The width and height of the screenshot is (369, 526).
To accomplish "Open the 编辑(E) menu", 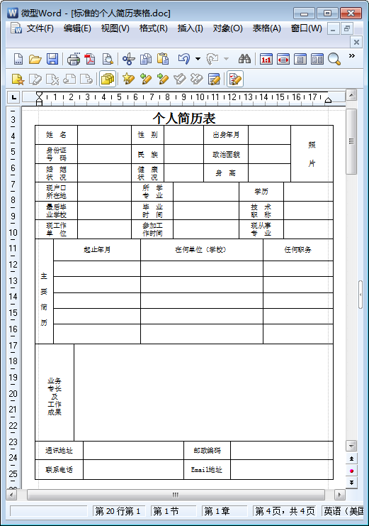I will pyautogui.click(x=77, y=28).
